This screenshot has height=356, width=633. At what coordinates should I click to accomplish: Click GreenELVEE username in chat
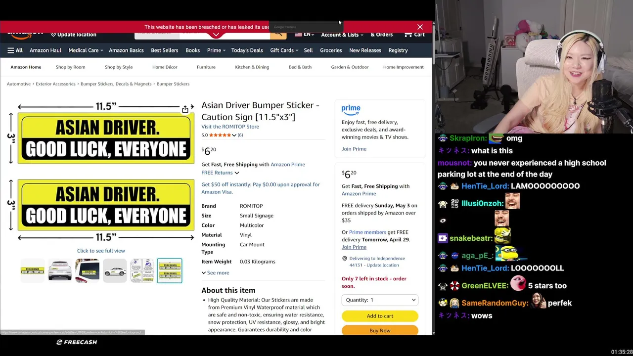(x=485, y=286)
